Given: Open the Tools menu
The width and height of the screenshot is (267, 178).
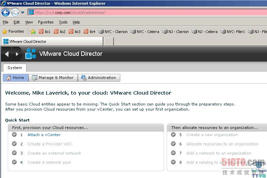Looking at the screenshot, I should pyautogui.click(x=63, y=22).
